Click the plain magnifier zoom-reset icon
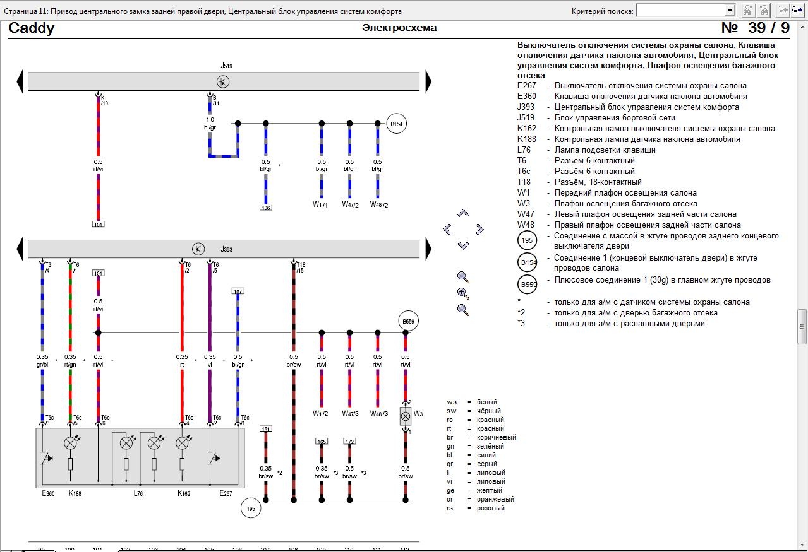808x552 pixels. pos(463,277)
